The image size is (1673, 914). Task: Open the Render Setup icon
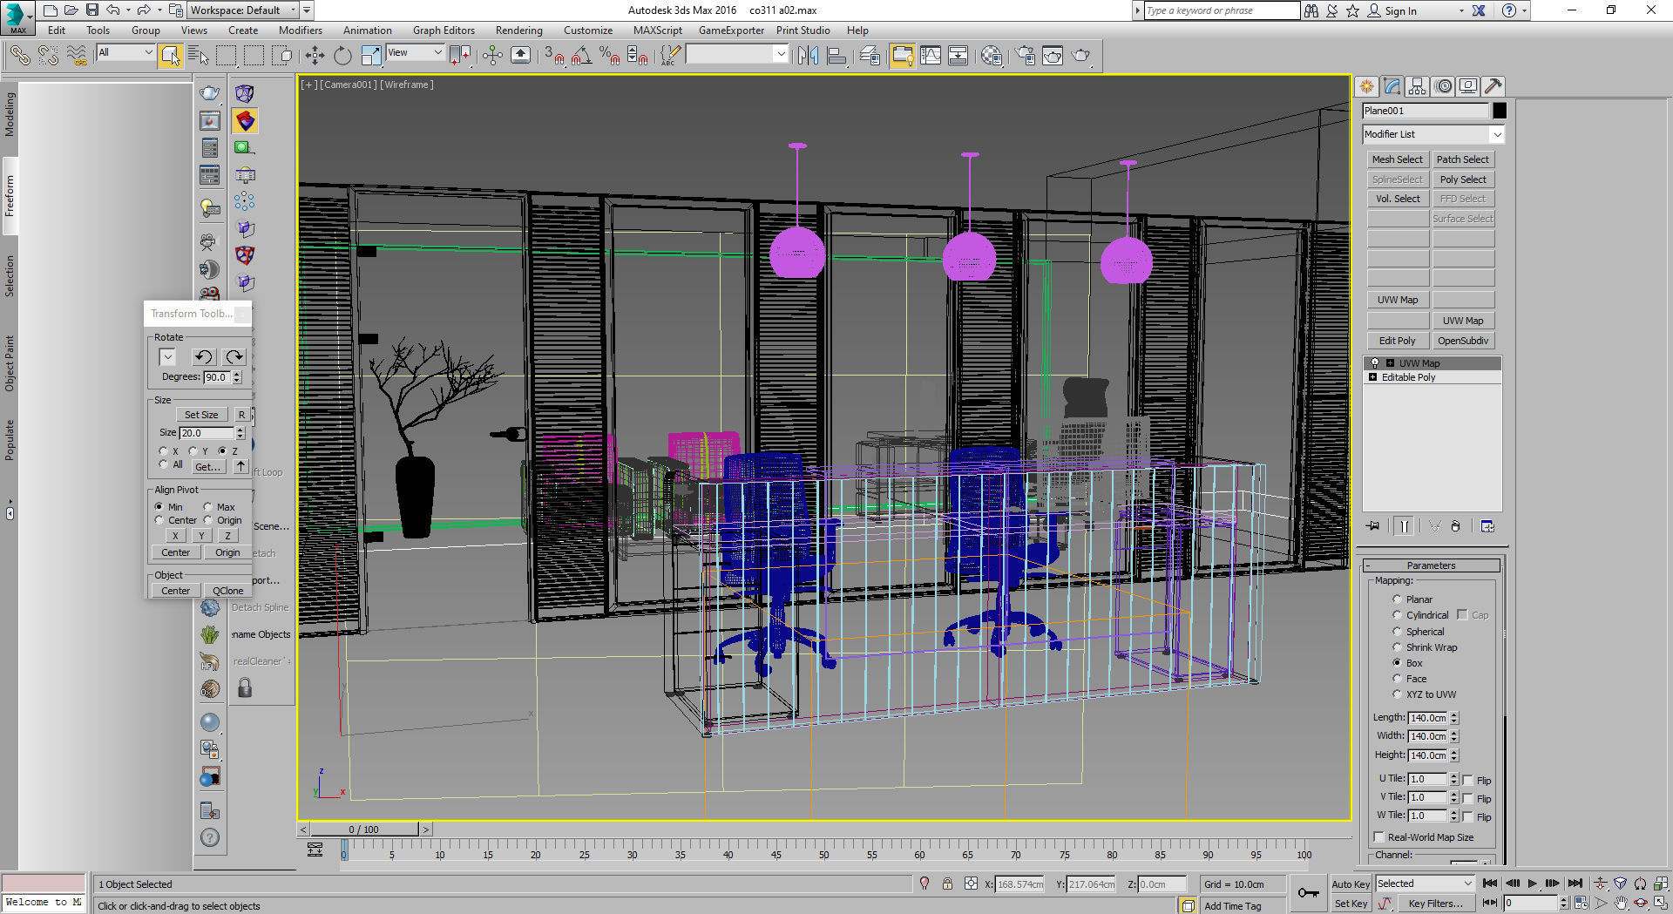coord(1025,56)
